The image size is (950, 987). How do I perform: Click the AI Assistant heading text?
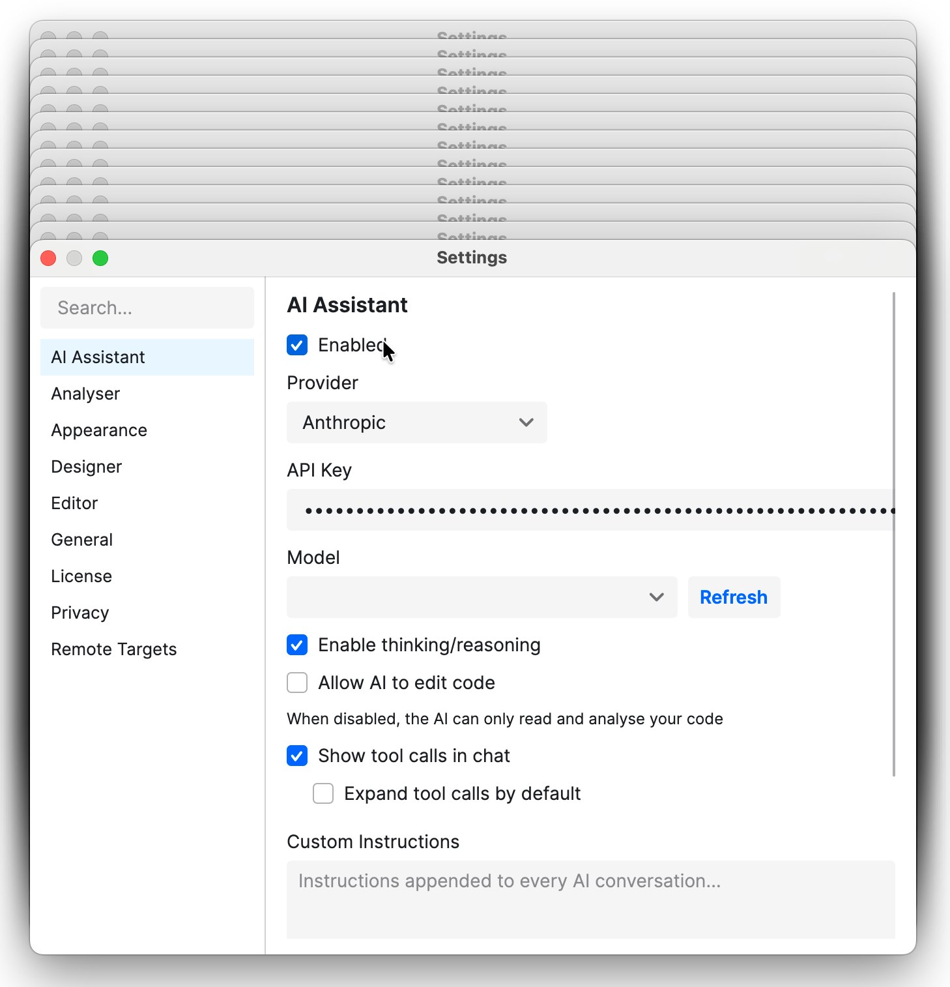pyautogui.click(x=347, y=305)
